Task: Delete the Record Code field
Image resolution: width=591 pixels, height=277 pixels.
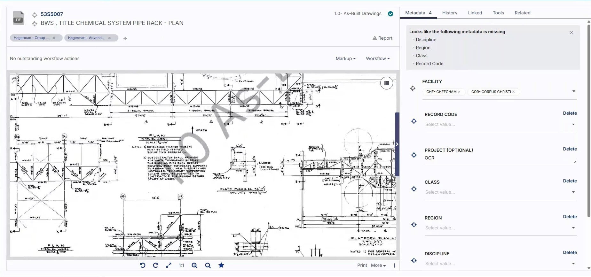Action: [x=570, y=113]
